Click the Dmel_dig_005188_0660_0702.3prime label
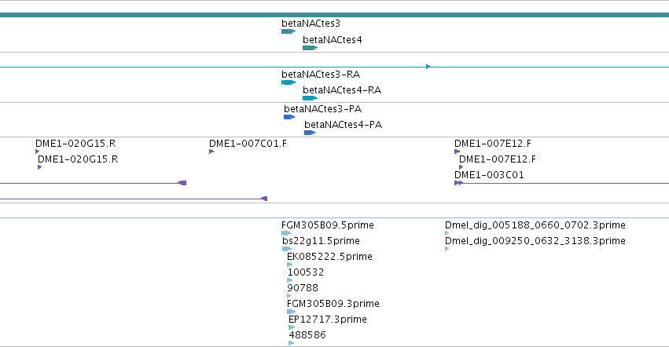This screenshot has width=669, height=347. pos(535,225)
